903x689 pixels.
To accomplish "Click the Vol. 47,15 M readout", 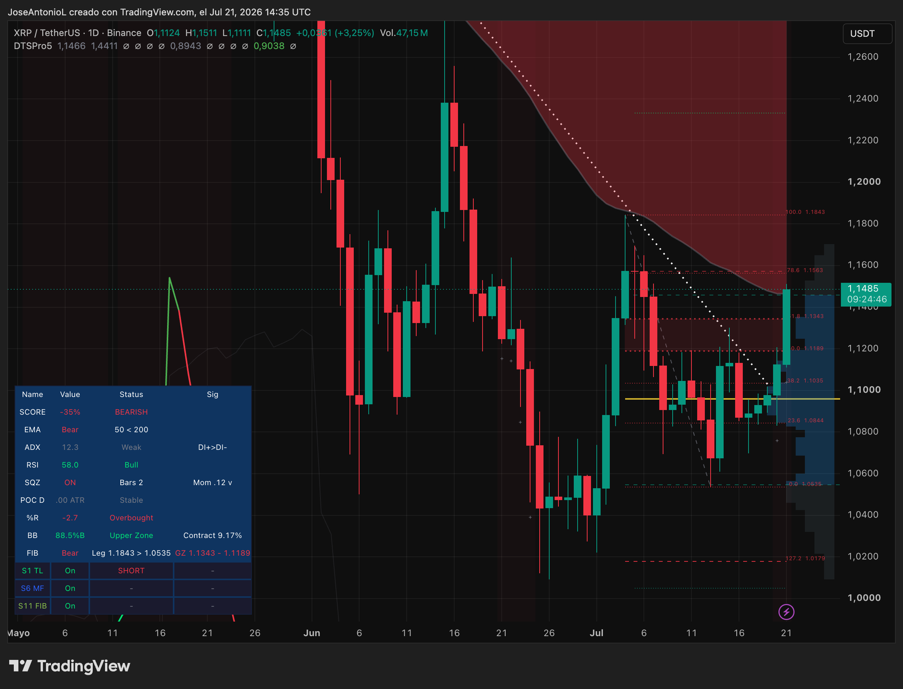I will tap(404, 33).
